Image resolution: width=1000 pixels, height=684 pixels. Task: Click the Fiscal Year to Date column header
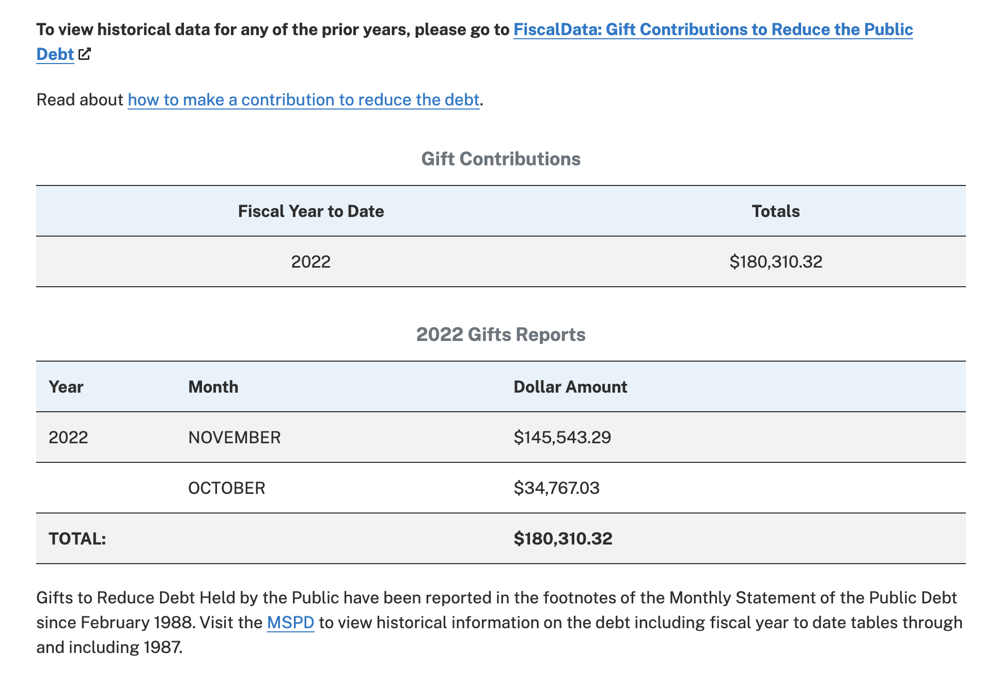(x=311, y=211)
